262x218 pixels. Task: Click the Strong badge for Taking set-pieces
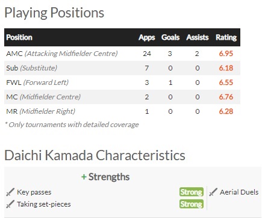192,204
